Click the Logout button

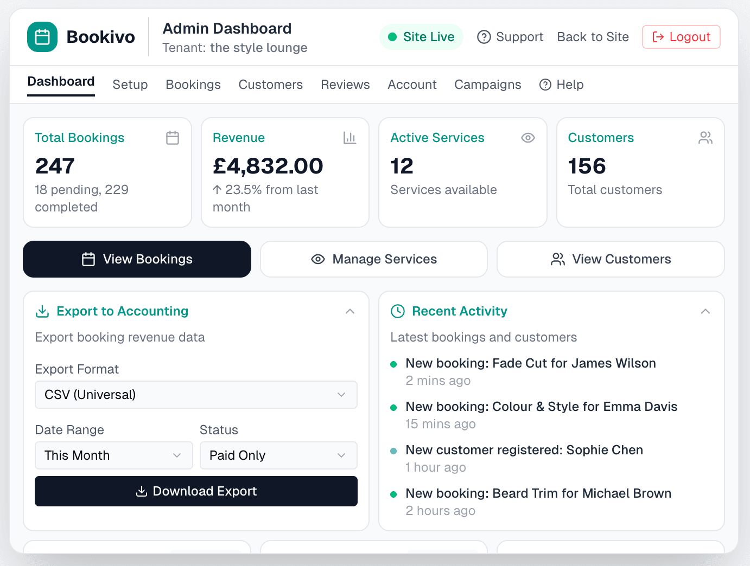coord(681,37)
